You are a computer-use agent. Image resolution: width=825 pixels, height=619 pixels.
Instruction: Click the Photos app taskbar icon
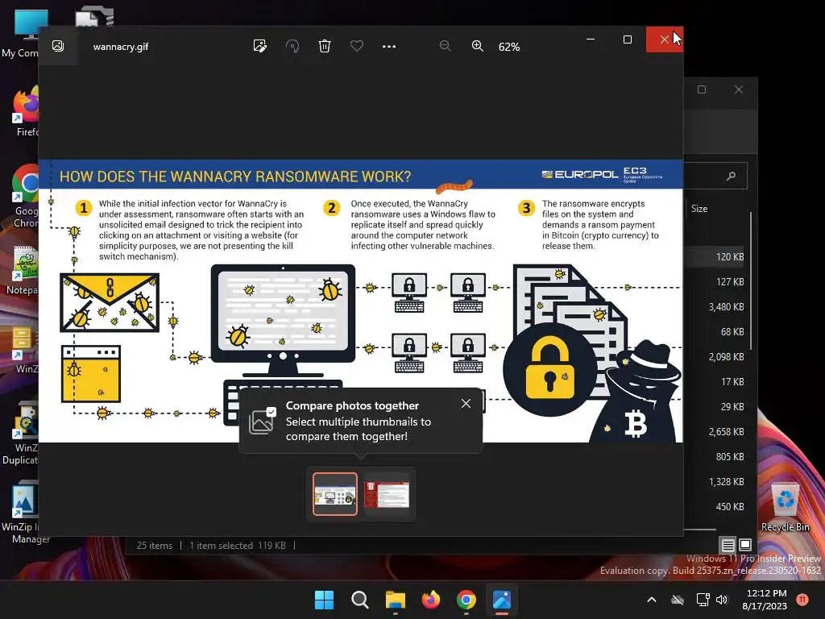click(x=502, y=600)
